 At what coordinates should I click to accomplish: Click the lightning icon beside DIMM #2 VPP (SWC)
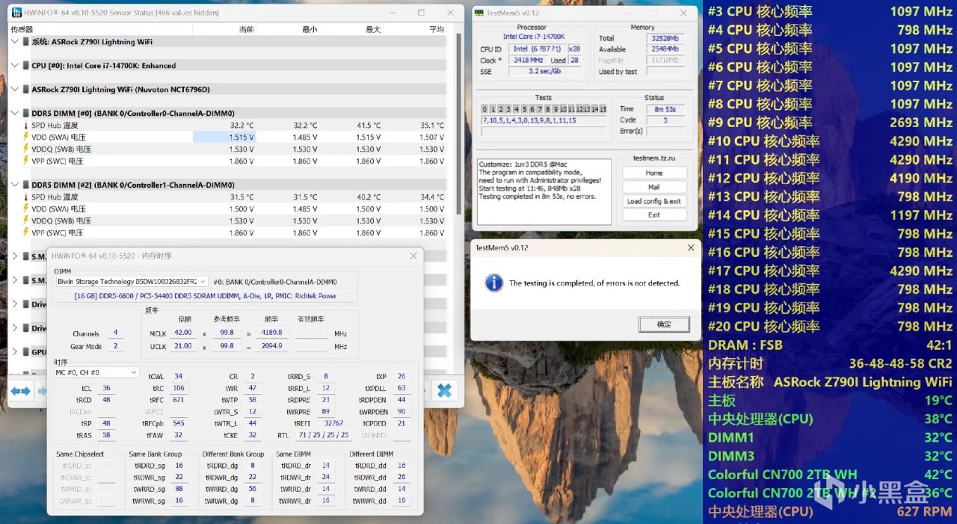25,233
